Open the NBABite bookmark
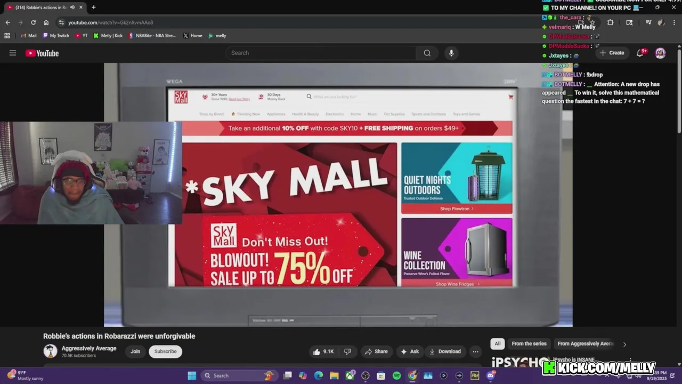682x384 pixels. click(152, 36)
